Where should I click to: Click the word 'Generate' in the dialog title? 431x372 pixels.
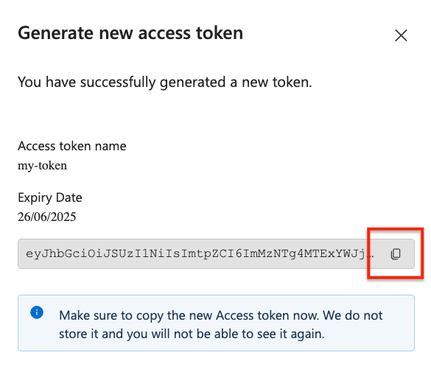(56, 34)
